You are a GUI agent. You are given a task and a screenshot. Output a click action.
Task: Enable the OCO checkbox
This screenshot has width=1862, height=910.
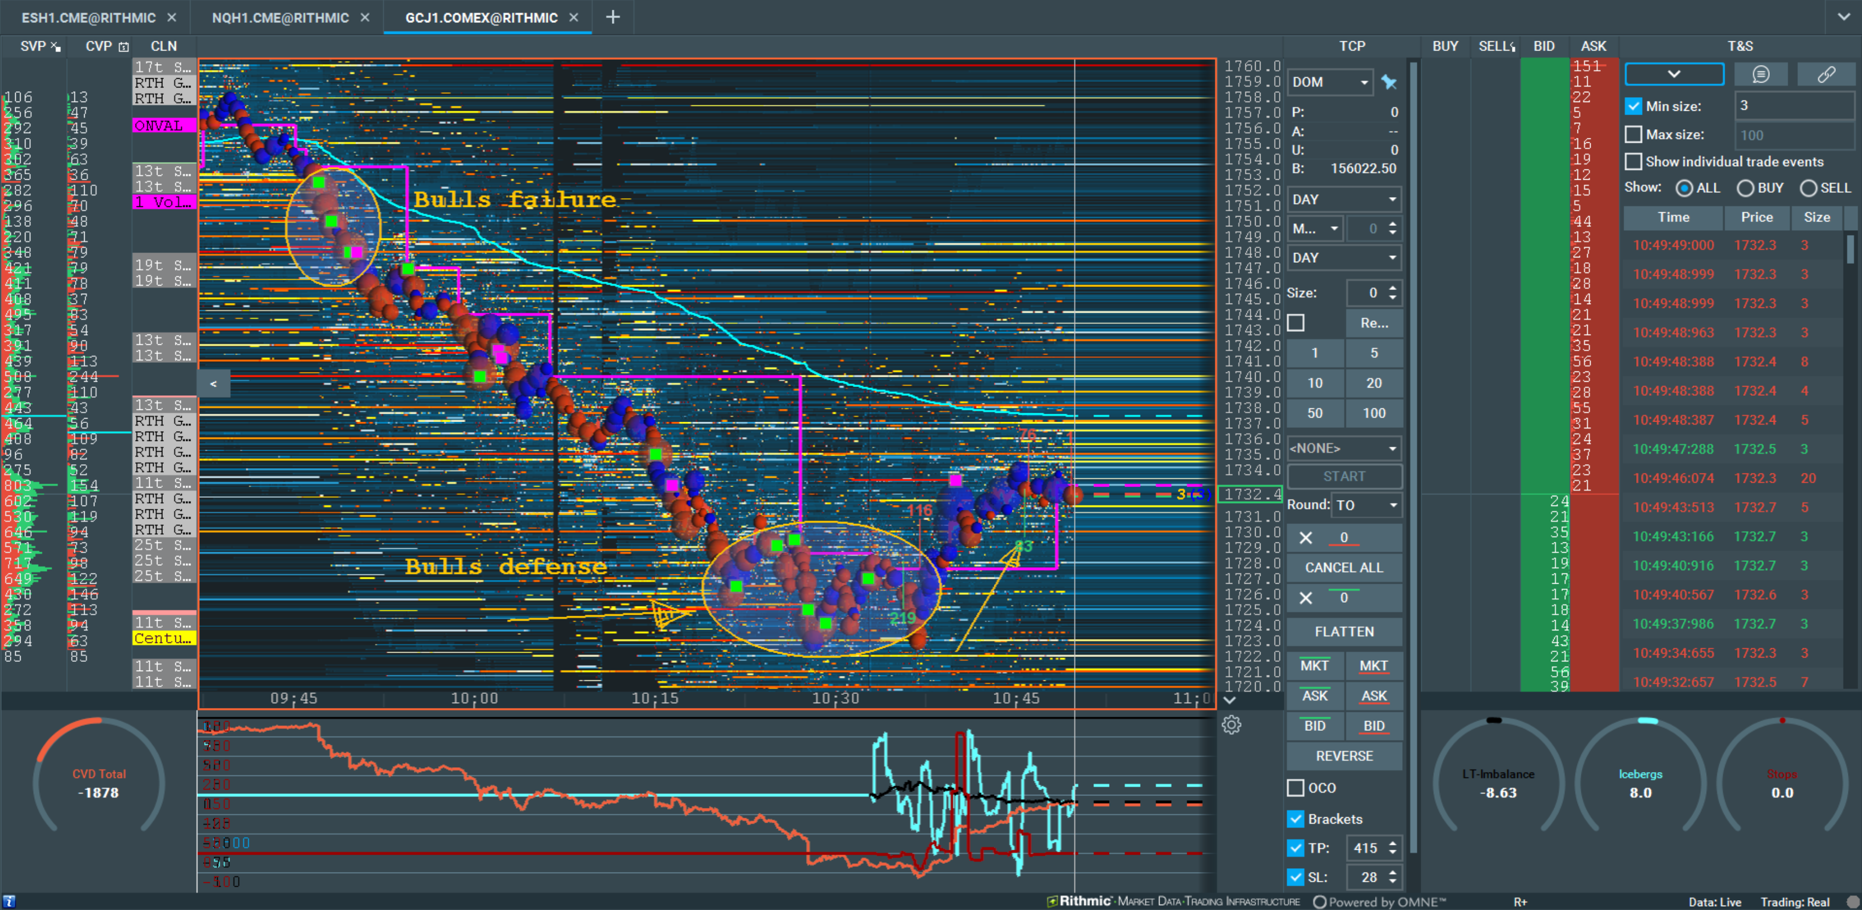coord(1295,787)
